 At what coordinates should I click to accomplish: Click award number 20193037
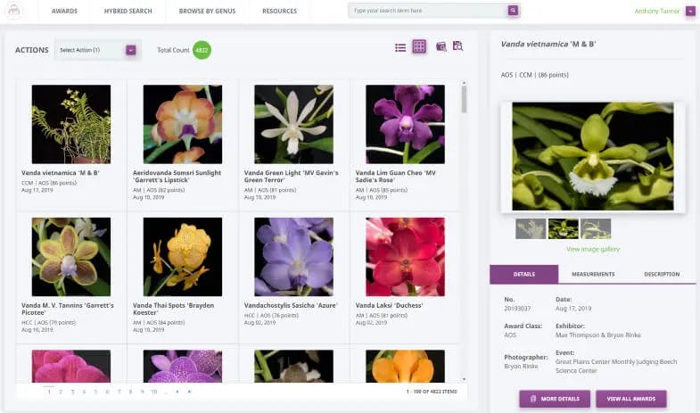[517, 309]
